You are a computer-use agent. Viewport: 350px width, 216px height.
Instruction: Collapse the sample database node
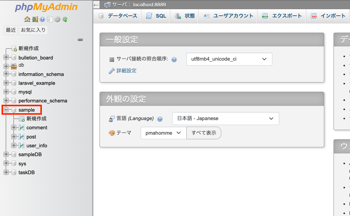tap(6, 110)
